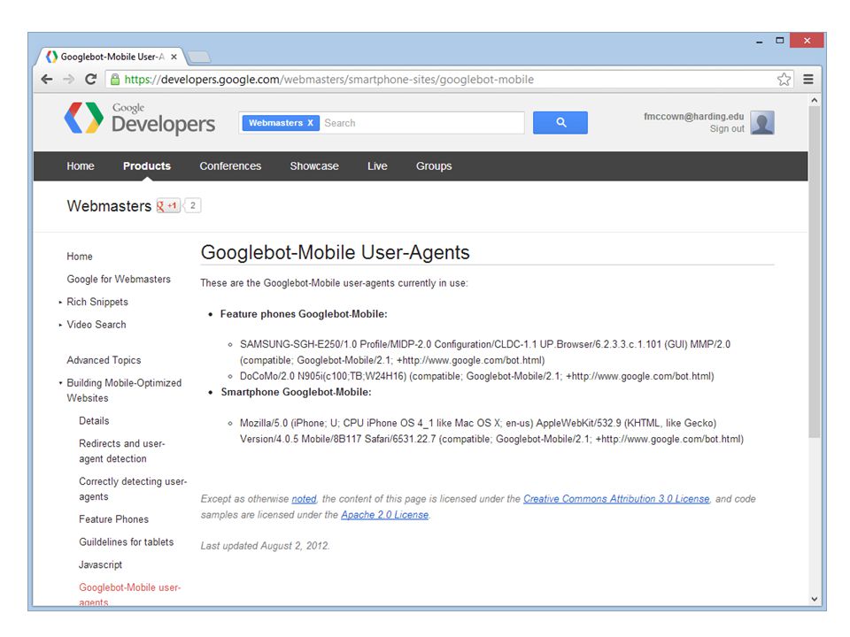This screenshot has width=850, height=637.
Task: Click the Webmasters page heading
Action: (x=109, y=206)
